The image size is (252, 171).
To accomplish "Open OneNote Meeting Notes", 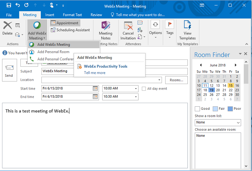I will tap(106, 26).
